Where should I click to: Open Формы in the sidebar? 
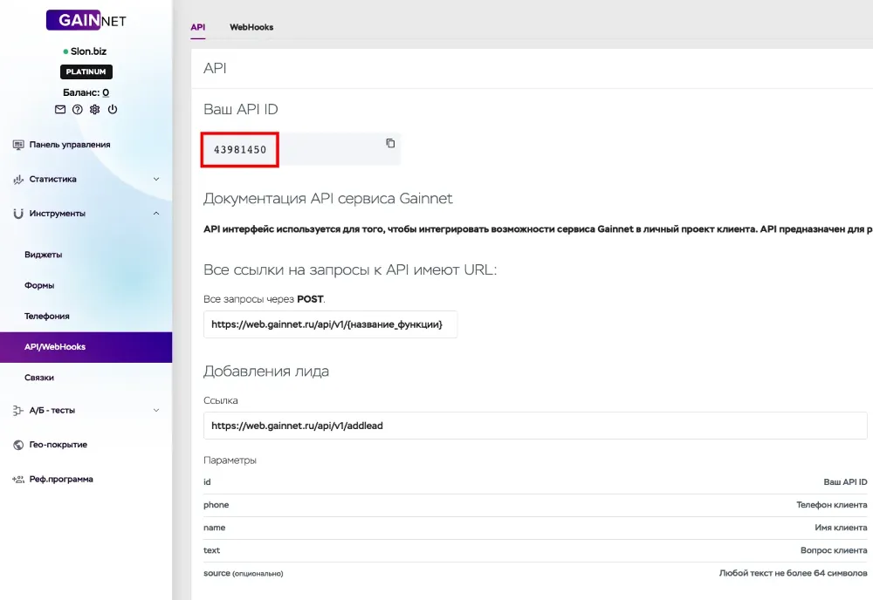40,285
